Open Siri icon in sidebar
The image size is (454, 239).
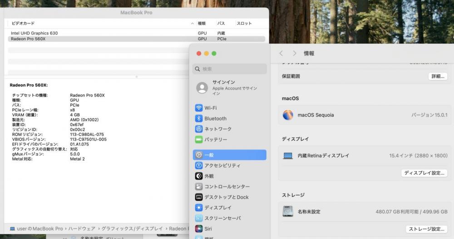click(x=199, y=229)
